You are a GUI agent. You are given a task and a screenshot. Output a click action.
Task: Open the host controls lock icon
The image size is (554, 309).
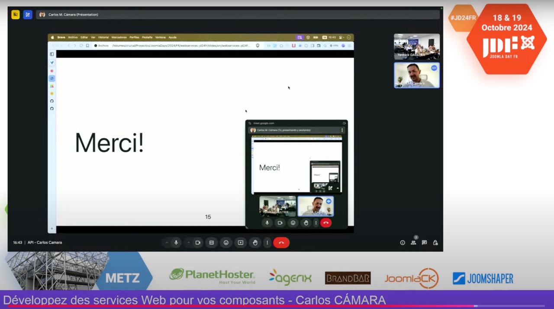click(x=435, y=242)
